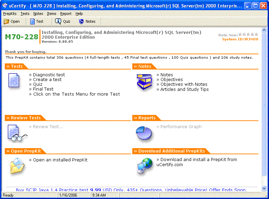Click the document icon in Tests section
269x199 pixels.
click(14, 80)
